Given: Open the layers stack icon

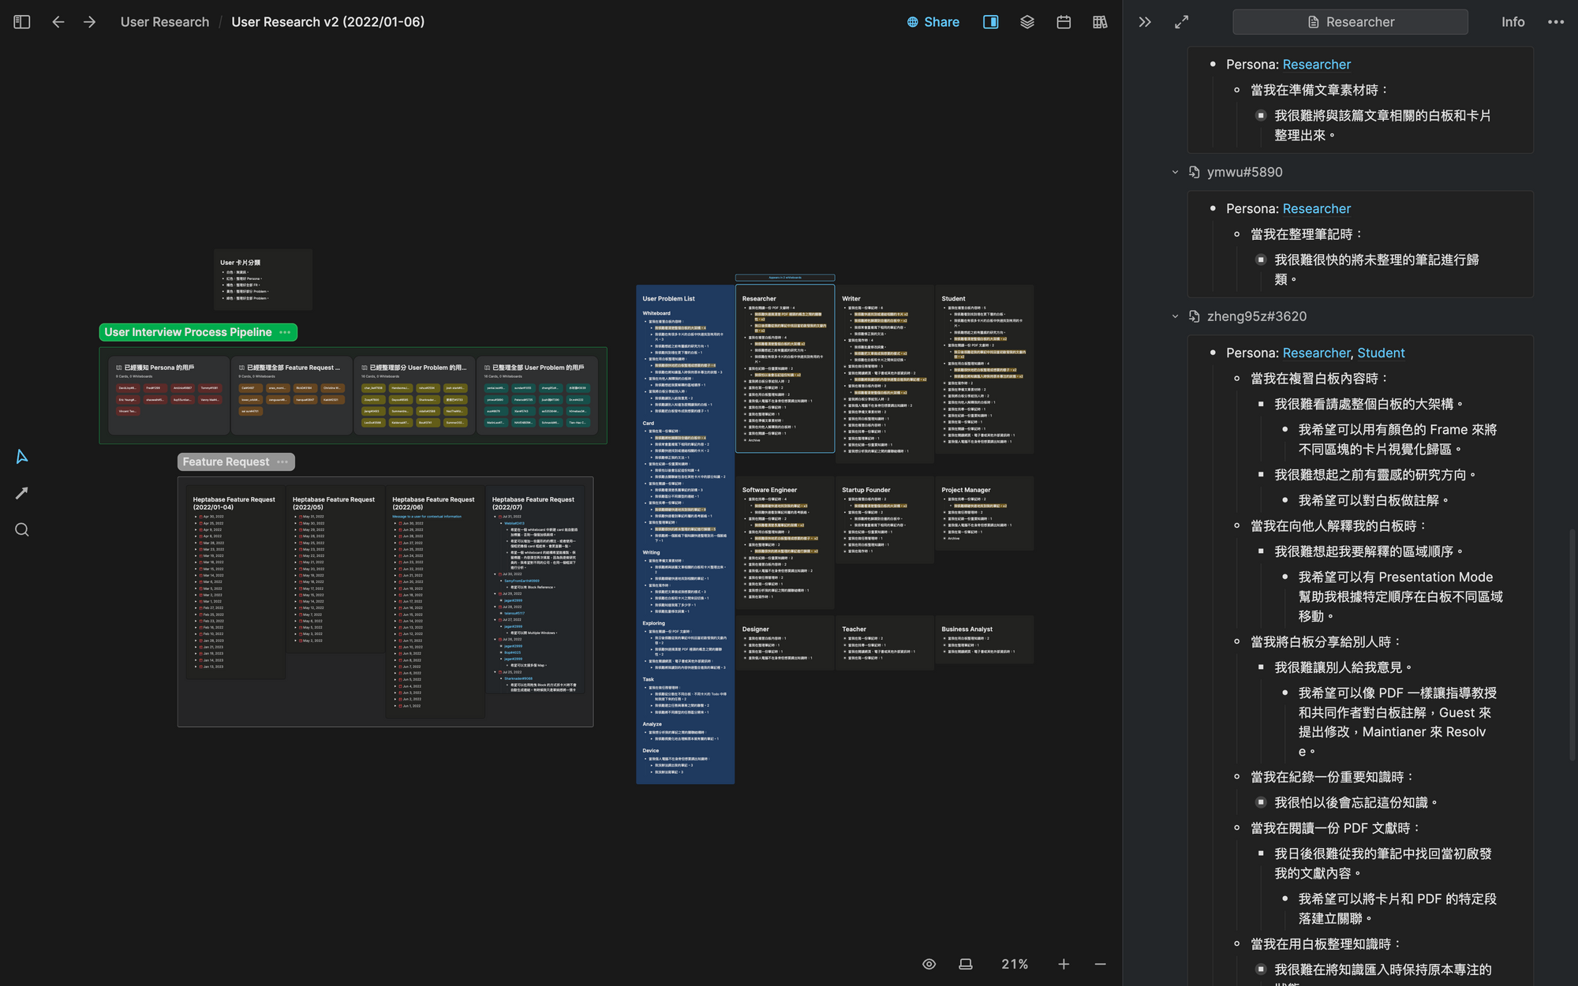Looking at the screenshot, I should pos(1026,22).
